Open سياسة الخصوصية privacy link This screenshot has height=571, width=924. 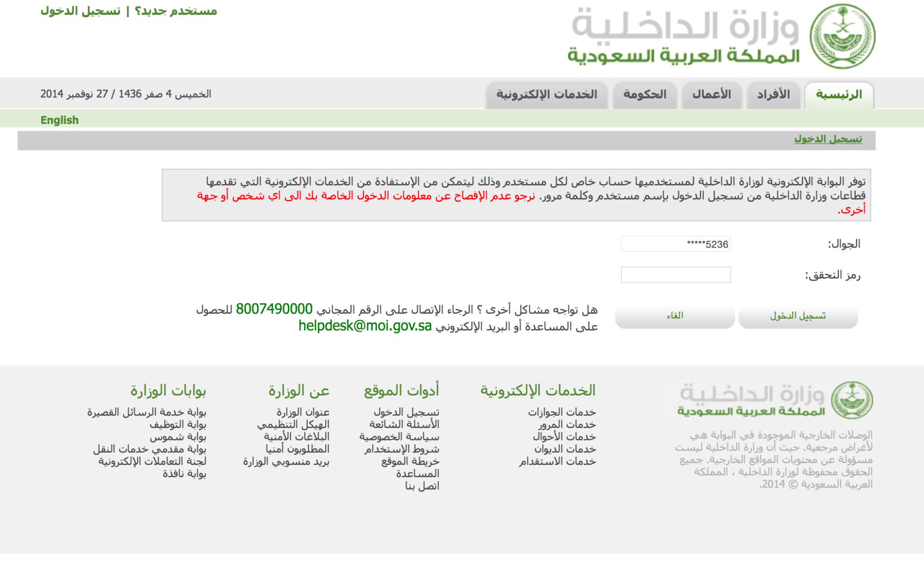point(399,437)
